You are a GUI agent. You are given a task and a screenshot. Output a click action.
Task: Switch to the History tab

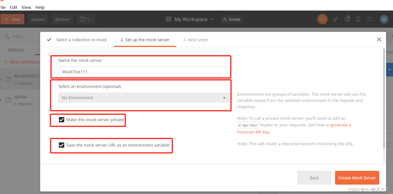[x=16, y=50]
